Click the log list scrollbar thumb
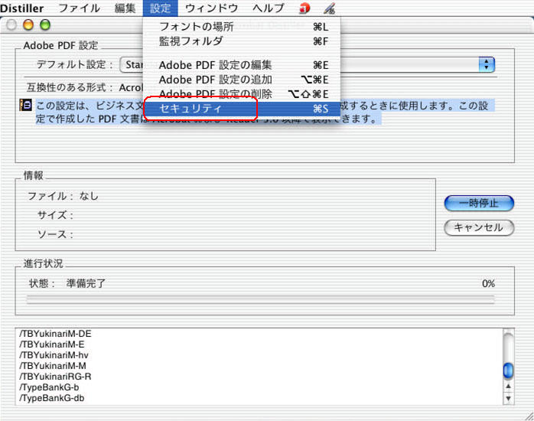This screenshot has width=534, height=421. (x=508, y=370)
